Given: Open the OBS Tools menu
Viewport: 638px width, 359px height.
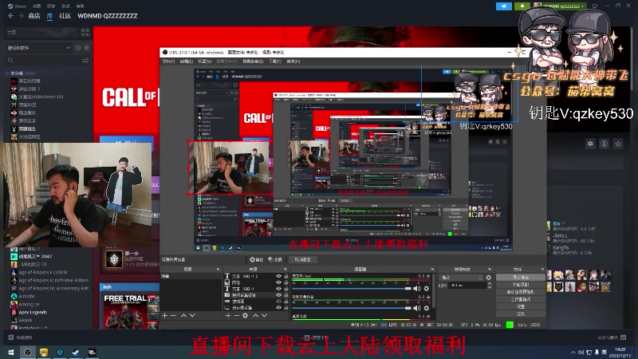Looking at the screenshot, I should (275, 61).
